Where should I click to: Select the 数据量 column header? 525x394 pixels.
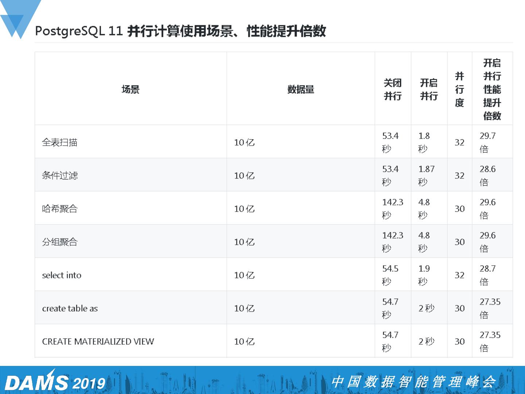point(301,89)
